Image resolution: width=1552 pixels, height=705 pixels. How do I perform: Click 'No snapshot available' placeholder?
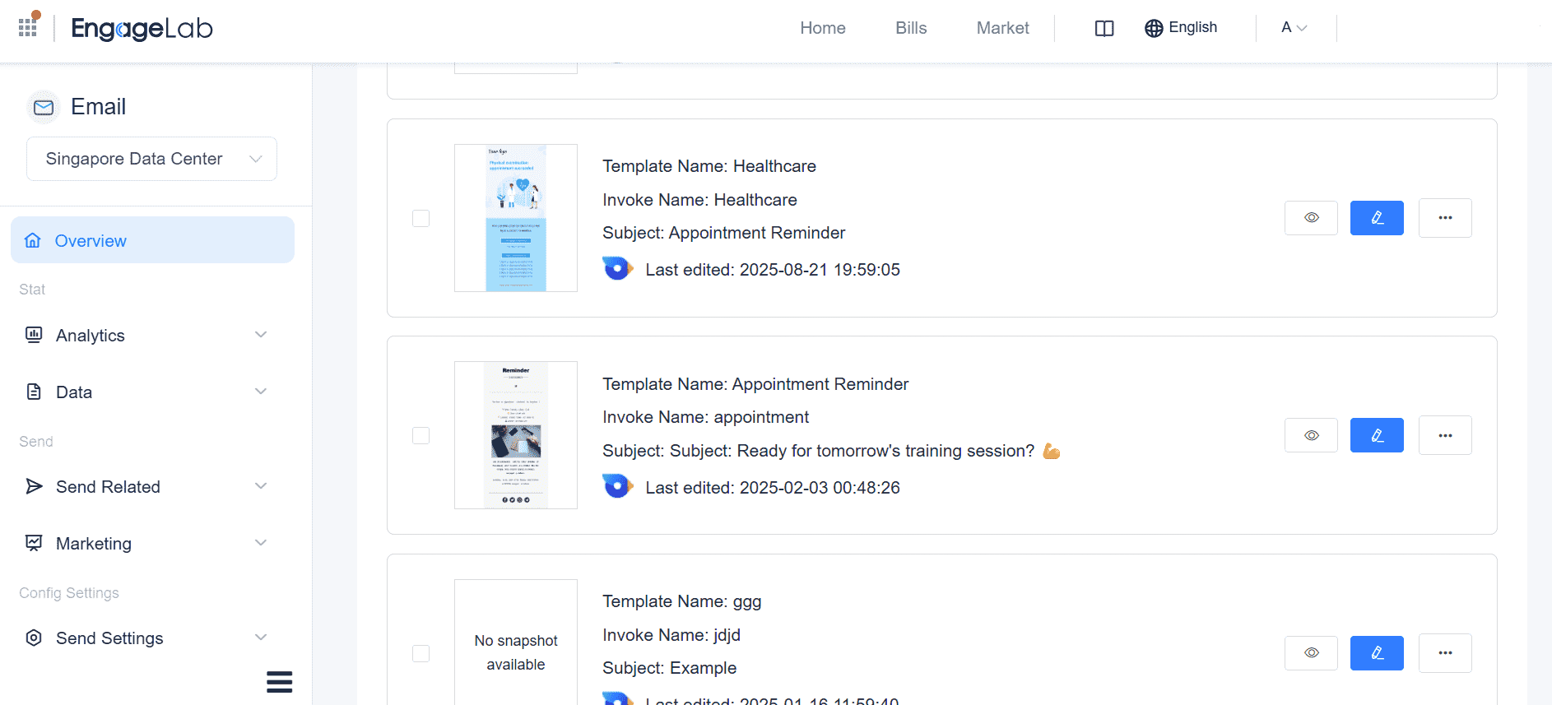(516, 652)
